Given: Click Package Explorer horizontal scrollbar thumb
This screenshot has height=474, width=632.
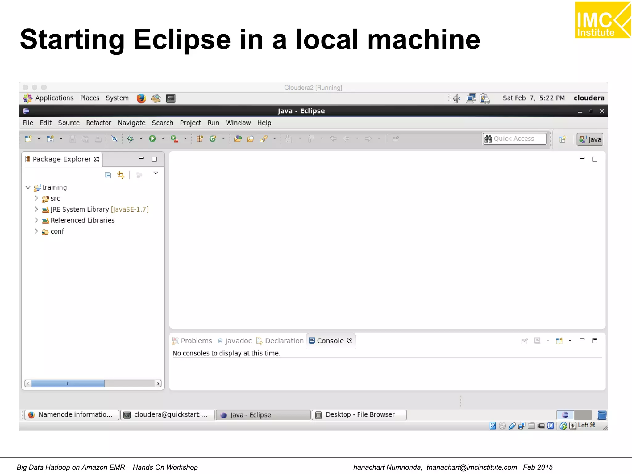Looking at the screenshot, I should click(68, 384).
